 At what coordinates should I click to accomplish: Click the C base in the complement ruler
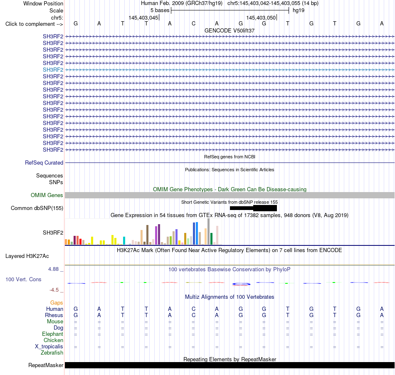(x=193, y=23)
